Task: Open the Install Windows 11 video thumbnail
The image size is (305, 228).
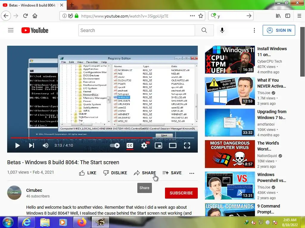Action: [x=230, y=60]
